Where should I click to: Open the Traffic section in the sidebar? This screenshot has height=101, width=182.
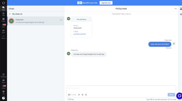pyautogui.click(x=4, y=14)
